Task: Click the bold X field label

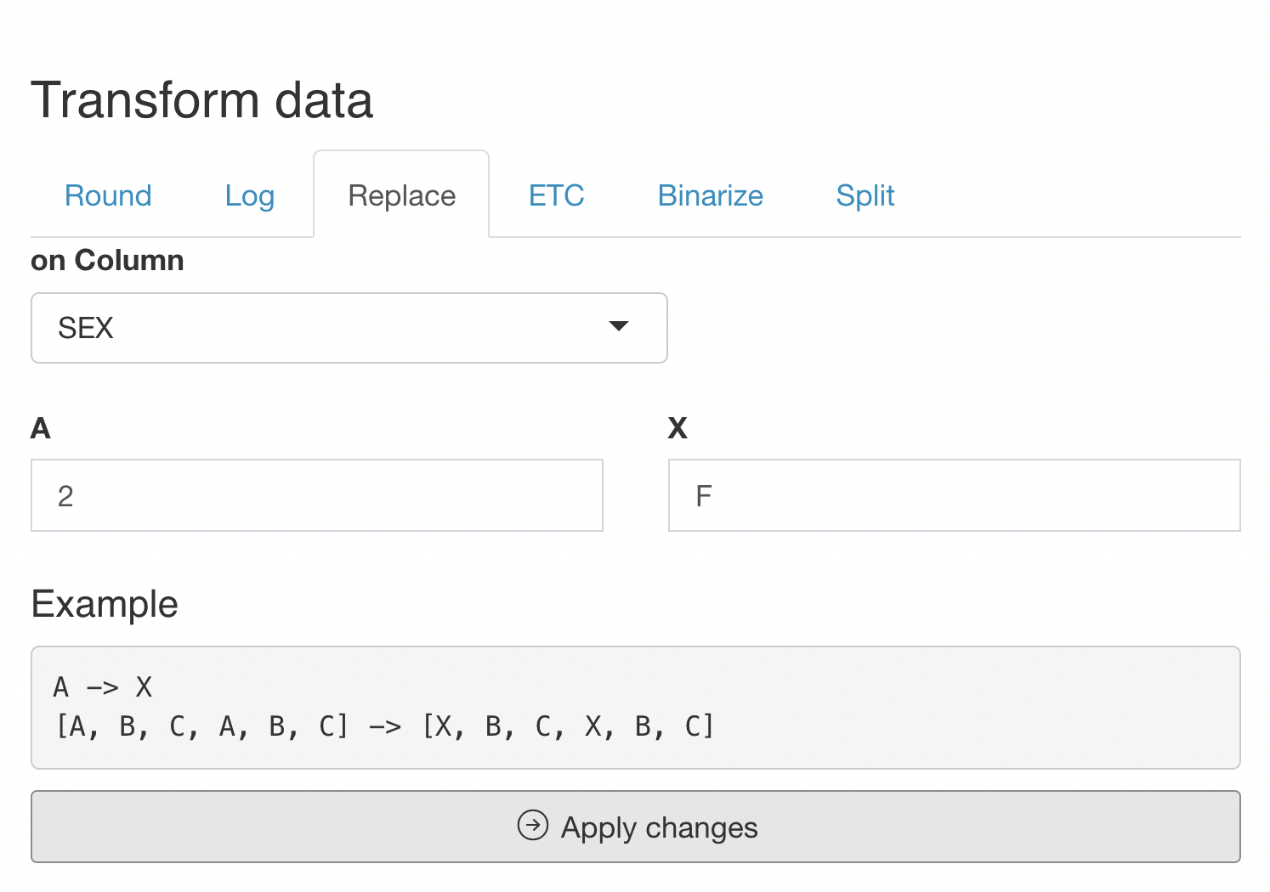Action: point(678,428)
